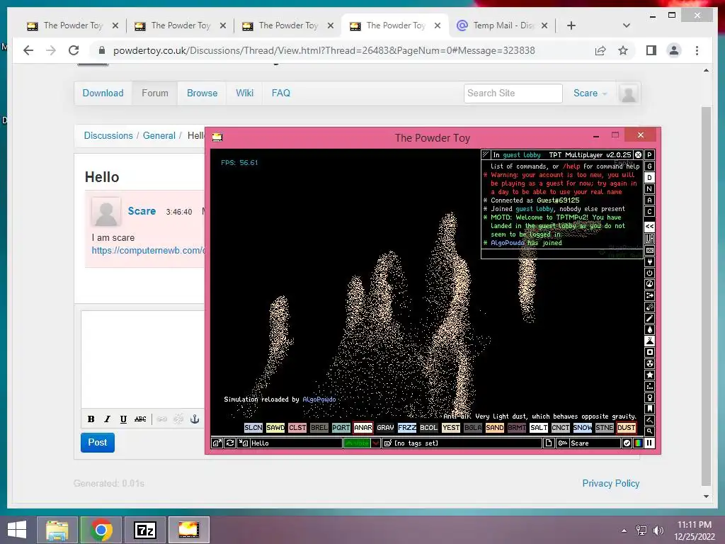Click the Scare username link in post

[x=142, y=211]
